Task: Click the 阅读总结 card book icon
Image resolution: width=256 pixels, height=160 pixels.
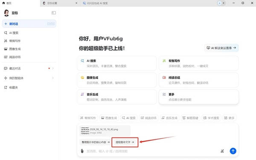Action: tap(164, 77)
